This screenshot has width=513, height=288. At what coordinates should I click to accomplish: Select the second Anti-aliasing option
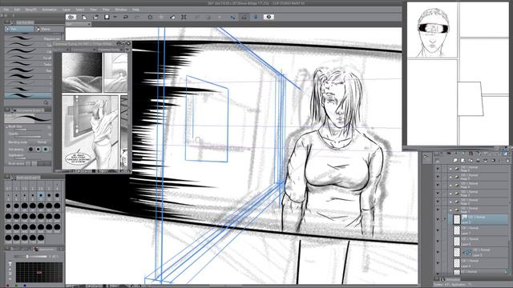pos(38,150)
